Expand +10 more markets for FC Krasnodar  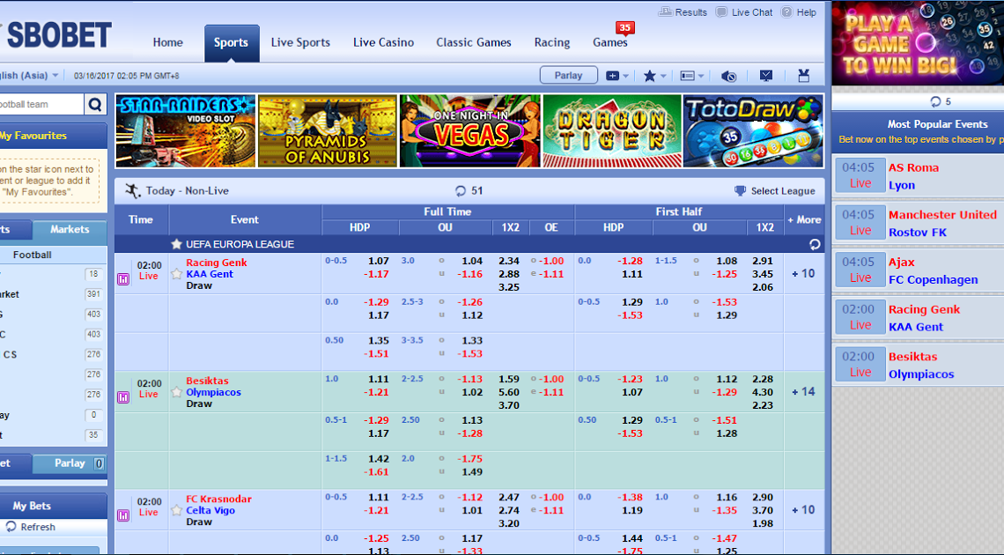point(803,510)
